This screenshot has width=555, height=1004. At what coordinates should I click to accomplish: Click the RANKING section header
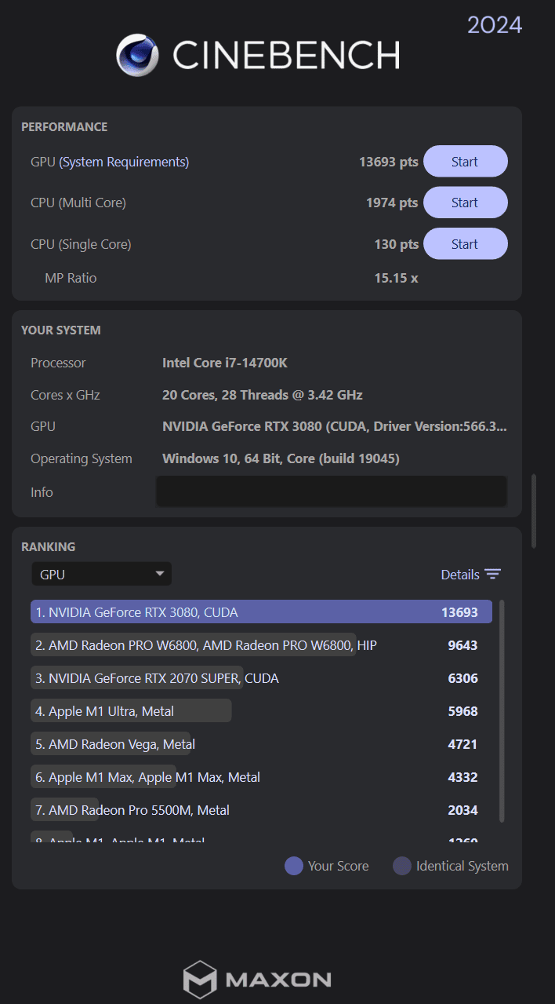pyautogui.click(x=49, y=546)
